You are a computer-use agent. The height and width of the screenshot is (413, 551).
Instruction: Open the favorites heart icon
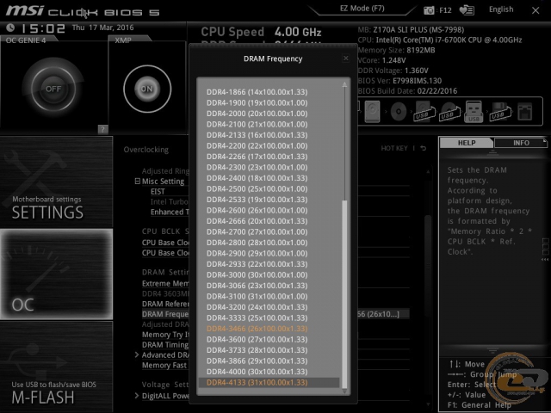pyautogui.click(x=467, y=10)
